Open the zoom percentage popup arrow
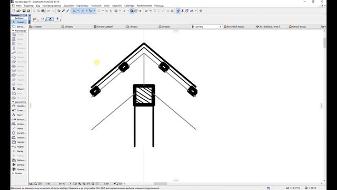 70,184
